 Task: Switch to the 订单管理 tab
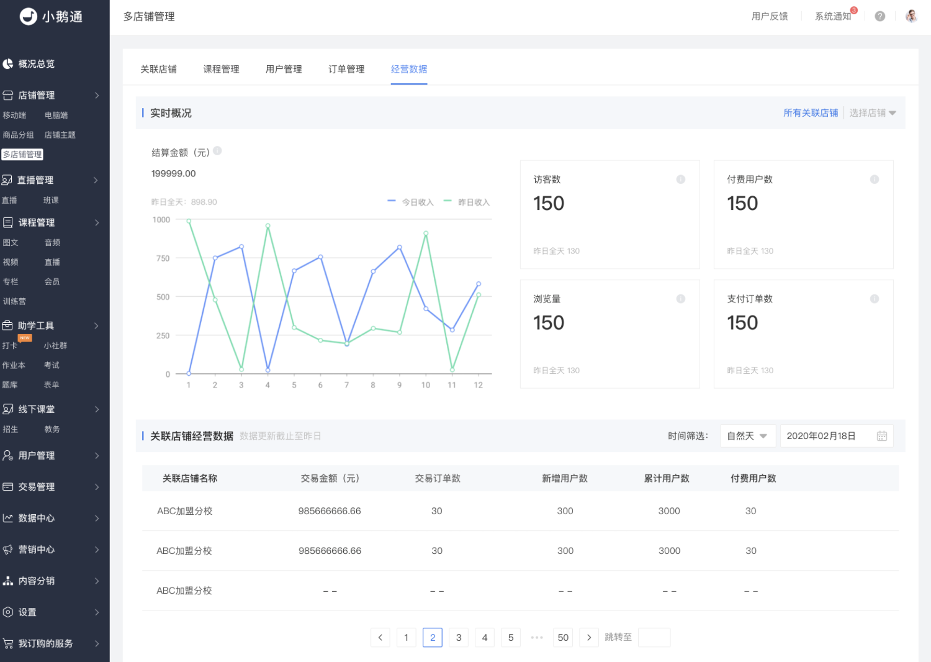346,69
